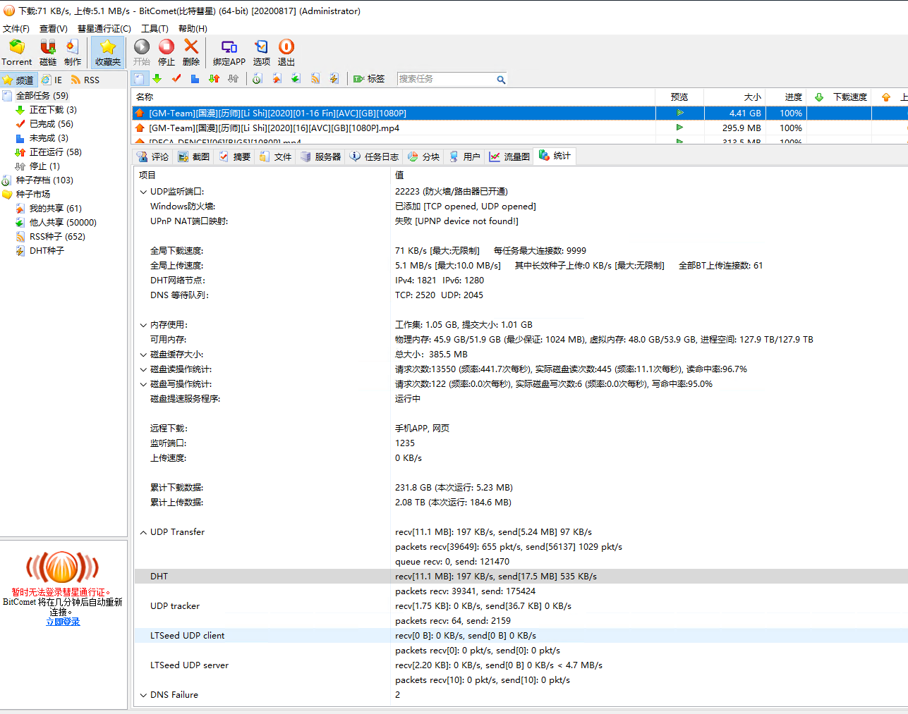Click the orange up-arrow my shares filter
The image size is (908, 714).
point(277,79)
